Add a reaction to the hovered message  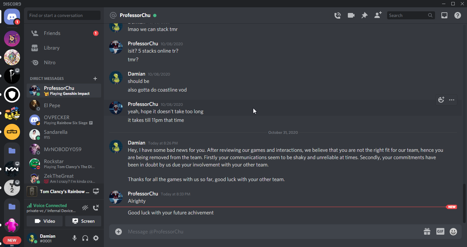pos(441,100)
